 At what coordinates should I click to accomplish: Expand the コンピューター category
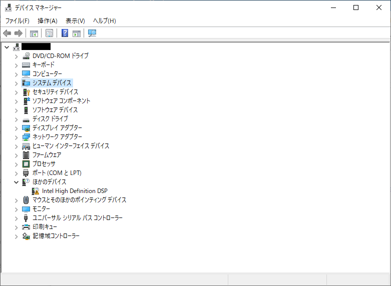(x=17, y=74)
